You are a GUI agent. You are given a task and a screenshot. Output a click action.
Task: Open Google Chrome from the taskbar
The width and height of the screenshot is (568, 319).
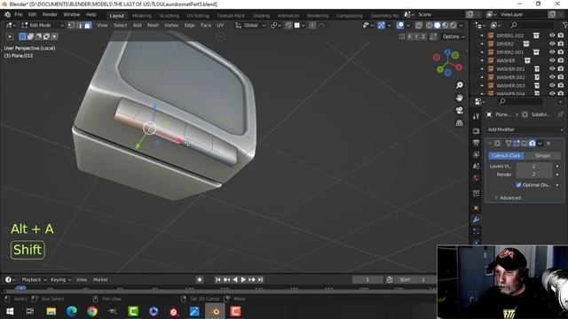click(92, 311)
